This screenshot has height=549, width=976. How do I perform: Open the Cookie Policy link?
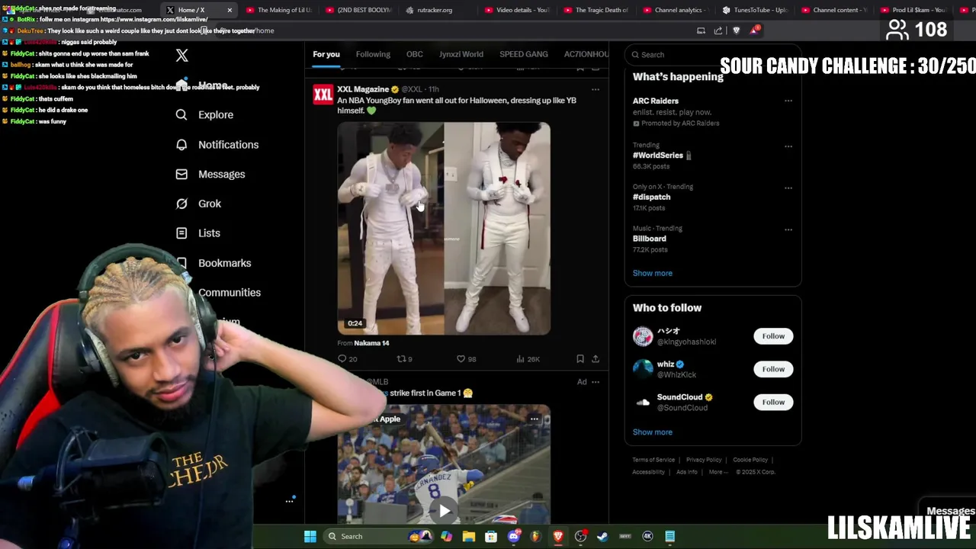pos(750,460)
